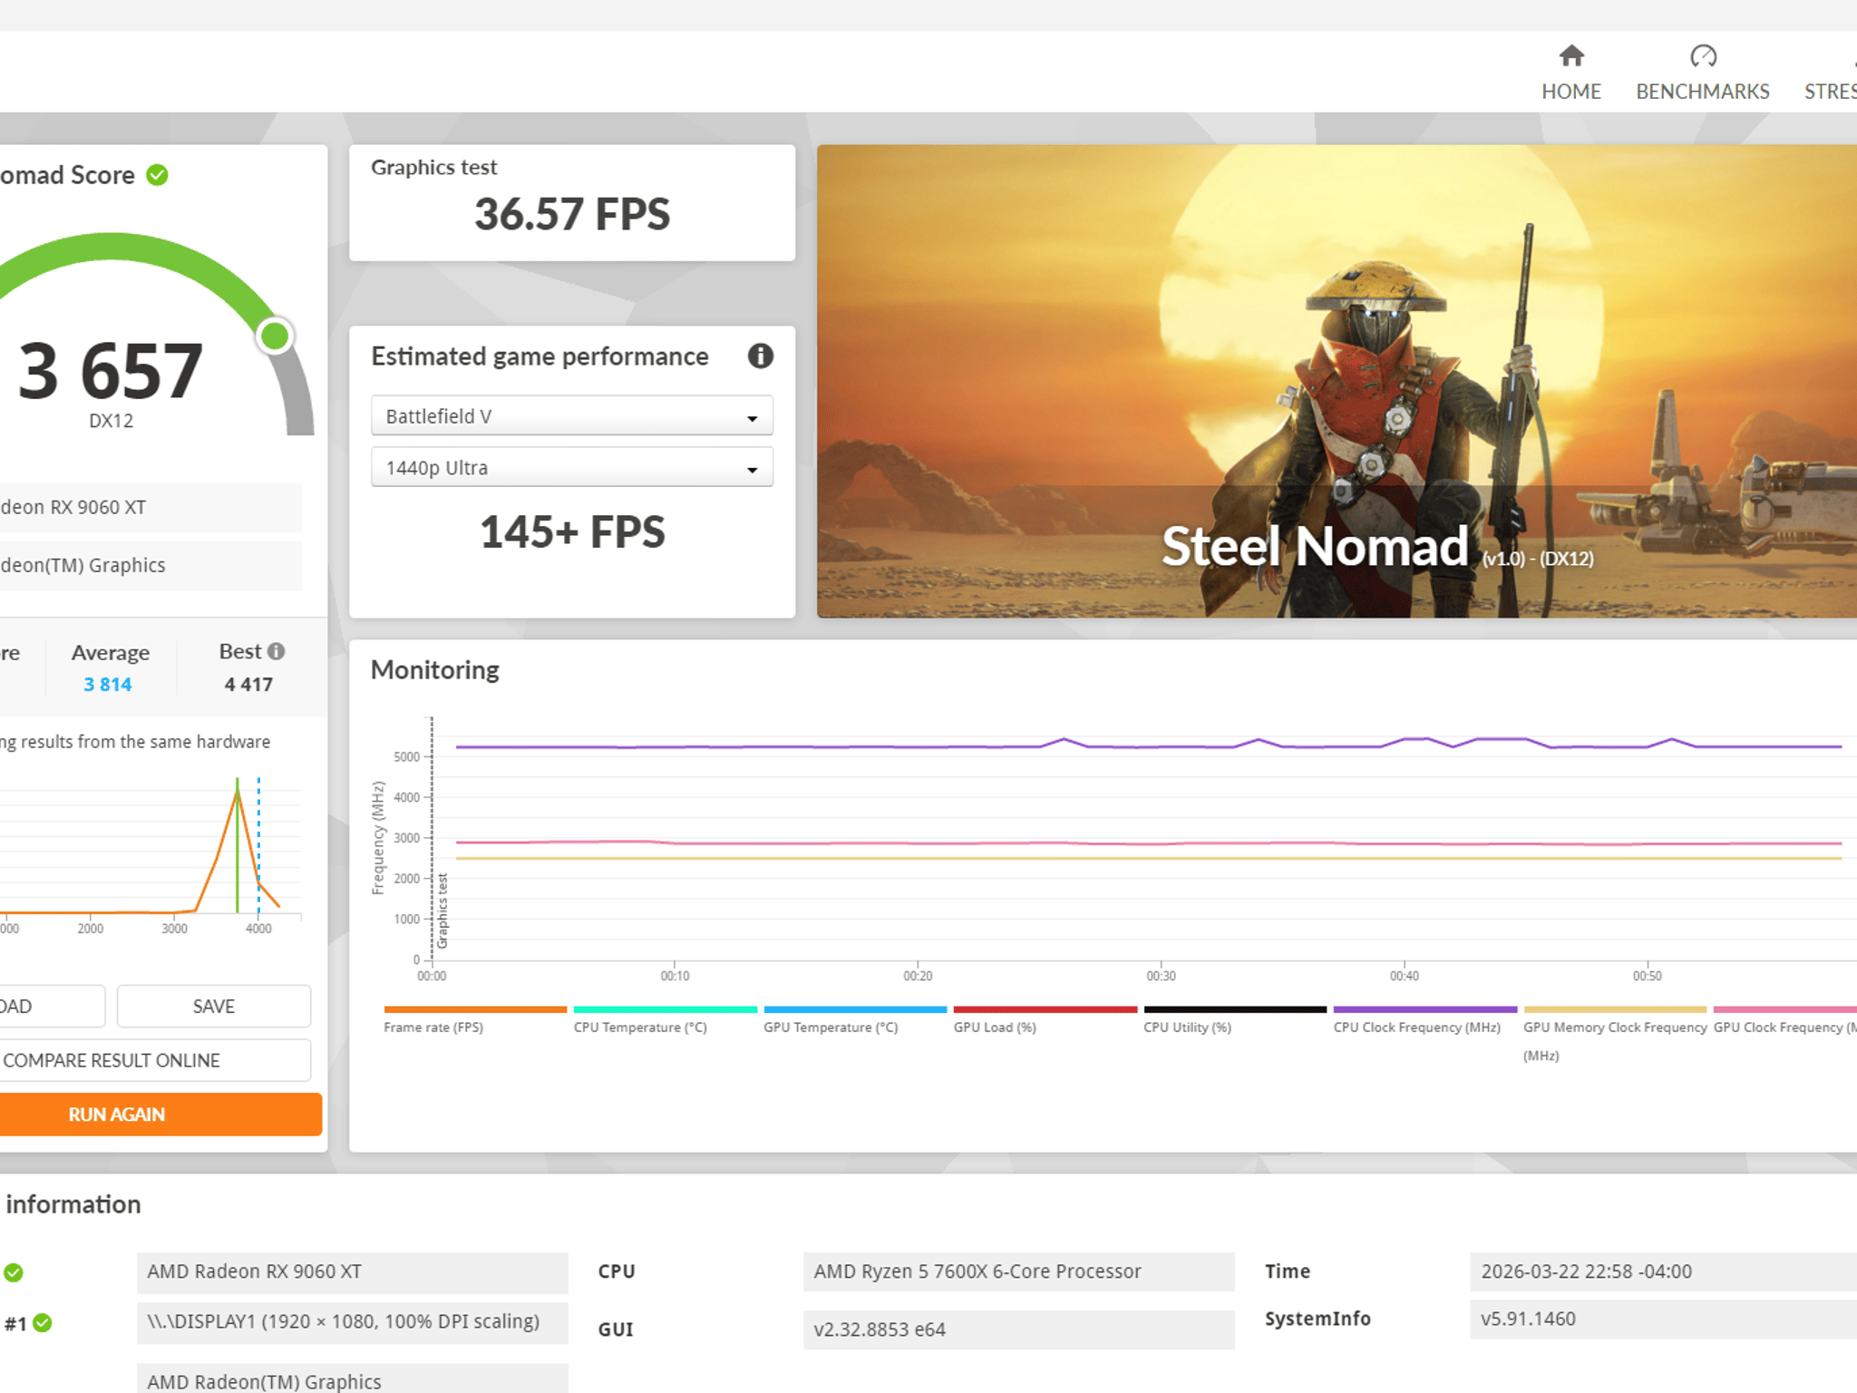Open the 1440p Ultra resolution dropdown
Viewport: 1857px width, 1393px height.
pos(572,468)
